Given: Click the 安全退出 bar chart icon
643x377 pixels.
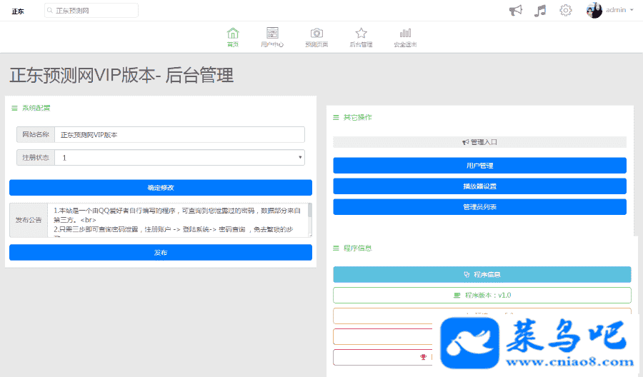Looking at the screenshot, I should 405,33.
